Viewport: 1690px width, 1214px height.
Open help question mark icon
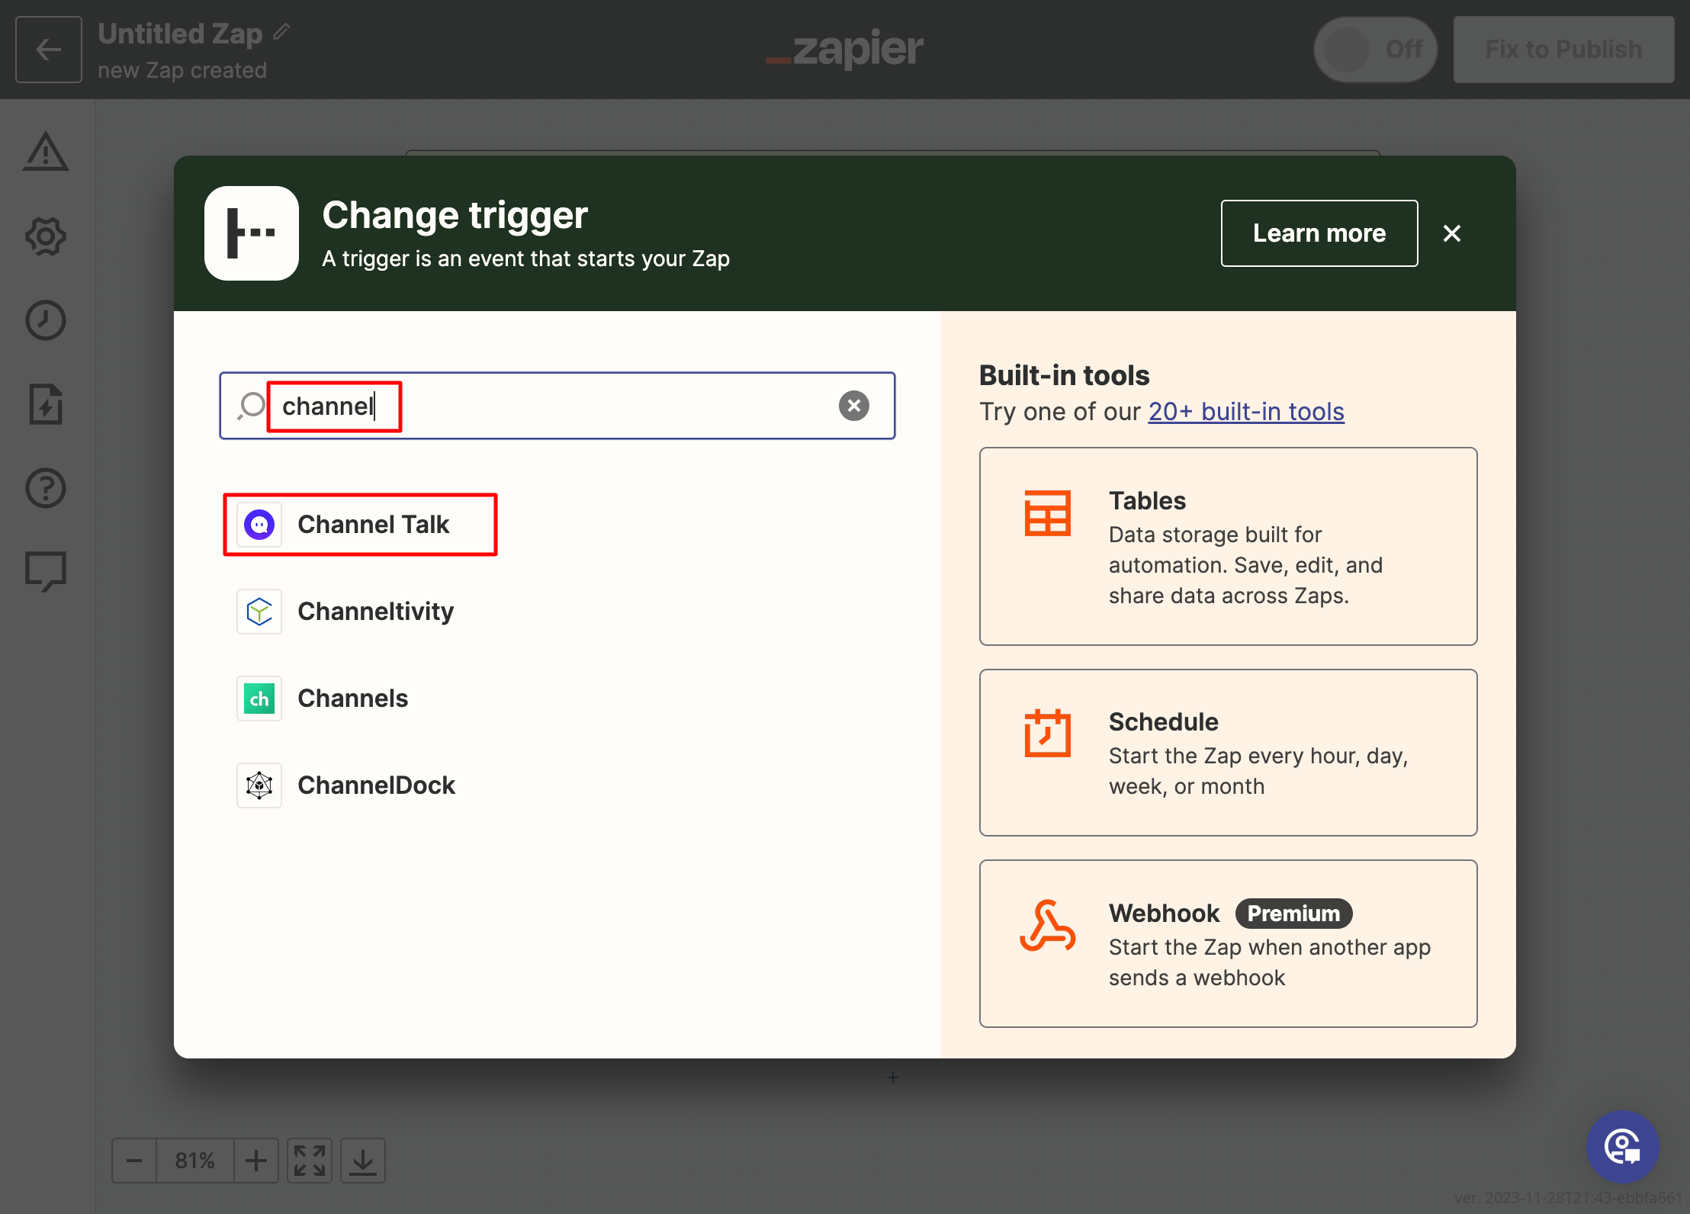click(46, 488)
